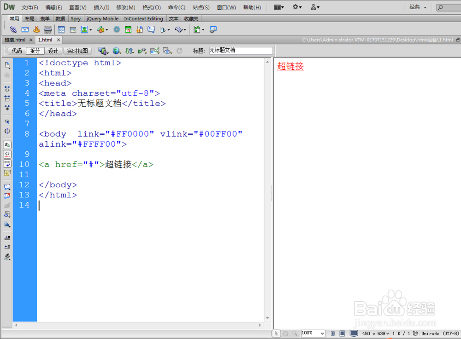Click the Format Source Code icon
Viewport: 461px width, 339px height.
[x=7, y=257]
